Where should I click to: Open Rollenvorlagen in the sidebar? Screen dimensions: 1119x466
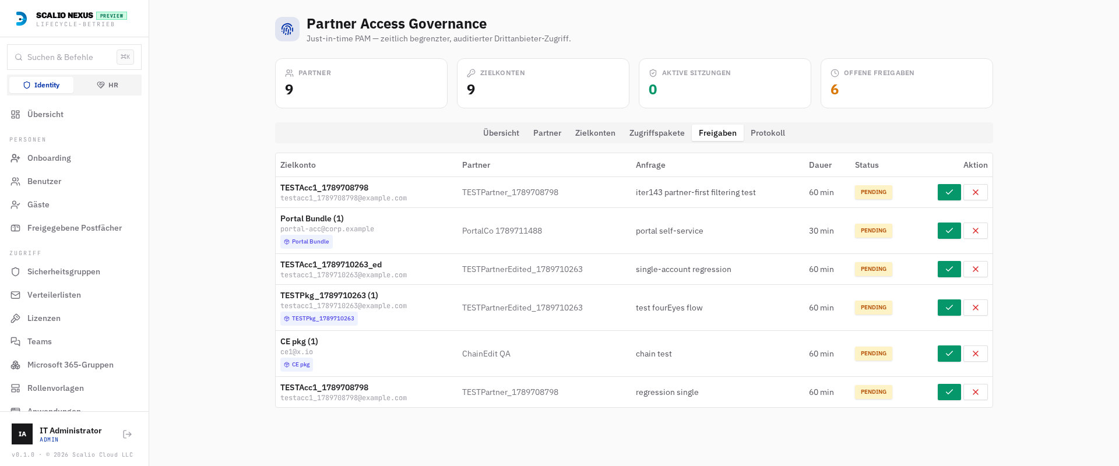tap(74, 388)
